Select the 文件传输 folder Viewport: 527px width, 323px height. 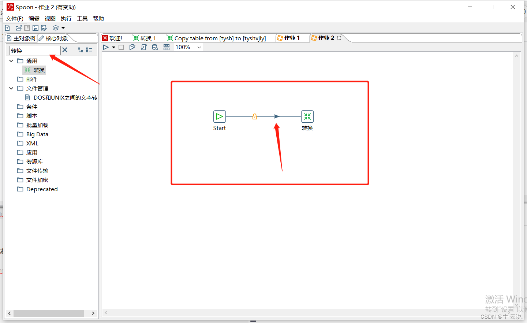[33, 171]
